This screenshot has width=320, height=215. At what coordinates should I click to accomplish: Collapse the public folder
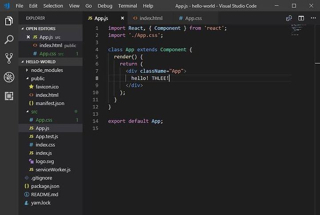click(x=28, y=78)
